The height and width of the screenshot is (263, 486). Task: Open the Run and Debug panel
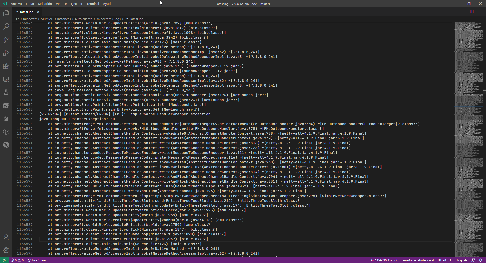click(6, 53)
